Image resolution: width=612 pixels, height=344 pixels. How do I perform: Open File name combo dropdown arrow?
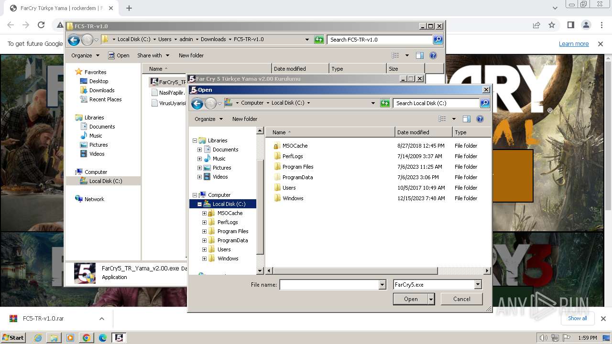click(382, 285)
